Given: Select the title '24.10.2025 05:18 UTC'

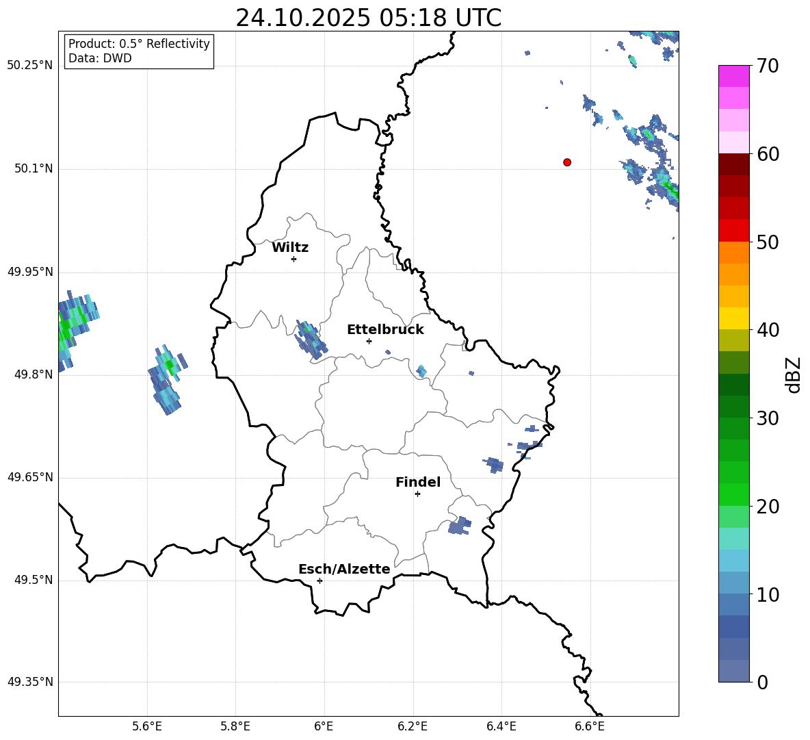Looking at the screenshot, I should point(368,18).
